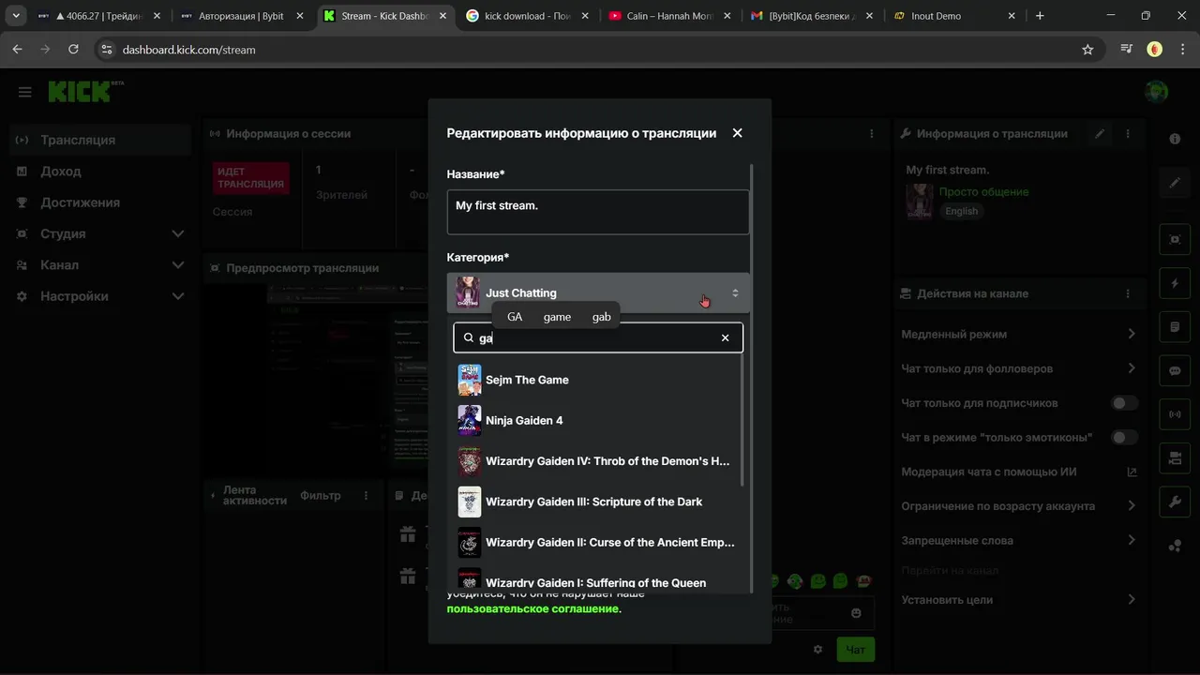
Task: Click the stream title text field
Action: pyautogui.click(x=598, y=212)
